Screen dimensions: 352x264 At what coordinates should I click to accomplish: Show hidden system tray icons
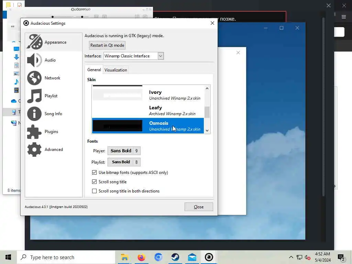point(291,257)
